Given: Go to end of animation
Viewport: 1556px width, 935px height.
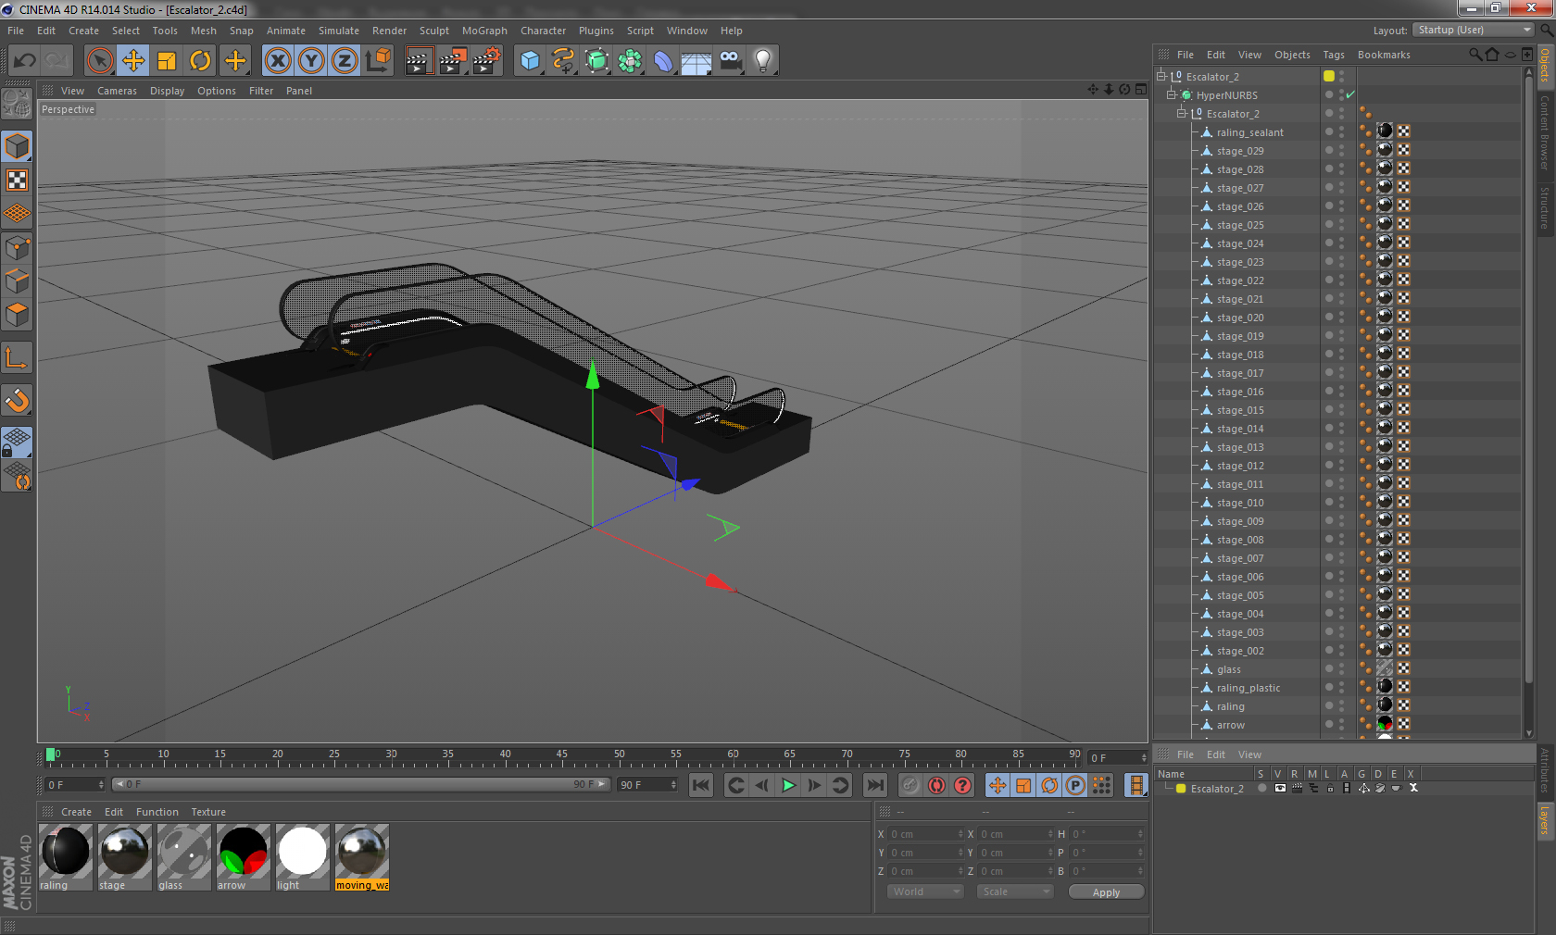Looking at the screenshot, I should [874, 785].
